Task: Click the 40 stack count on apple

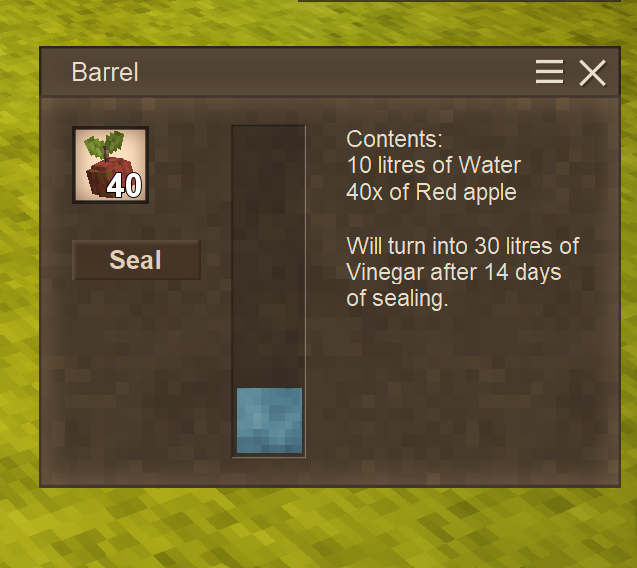Action: point(124,186)
